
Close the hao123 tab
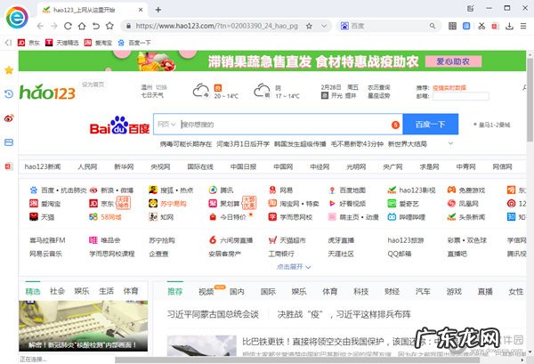tap(141, 10)
